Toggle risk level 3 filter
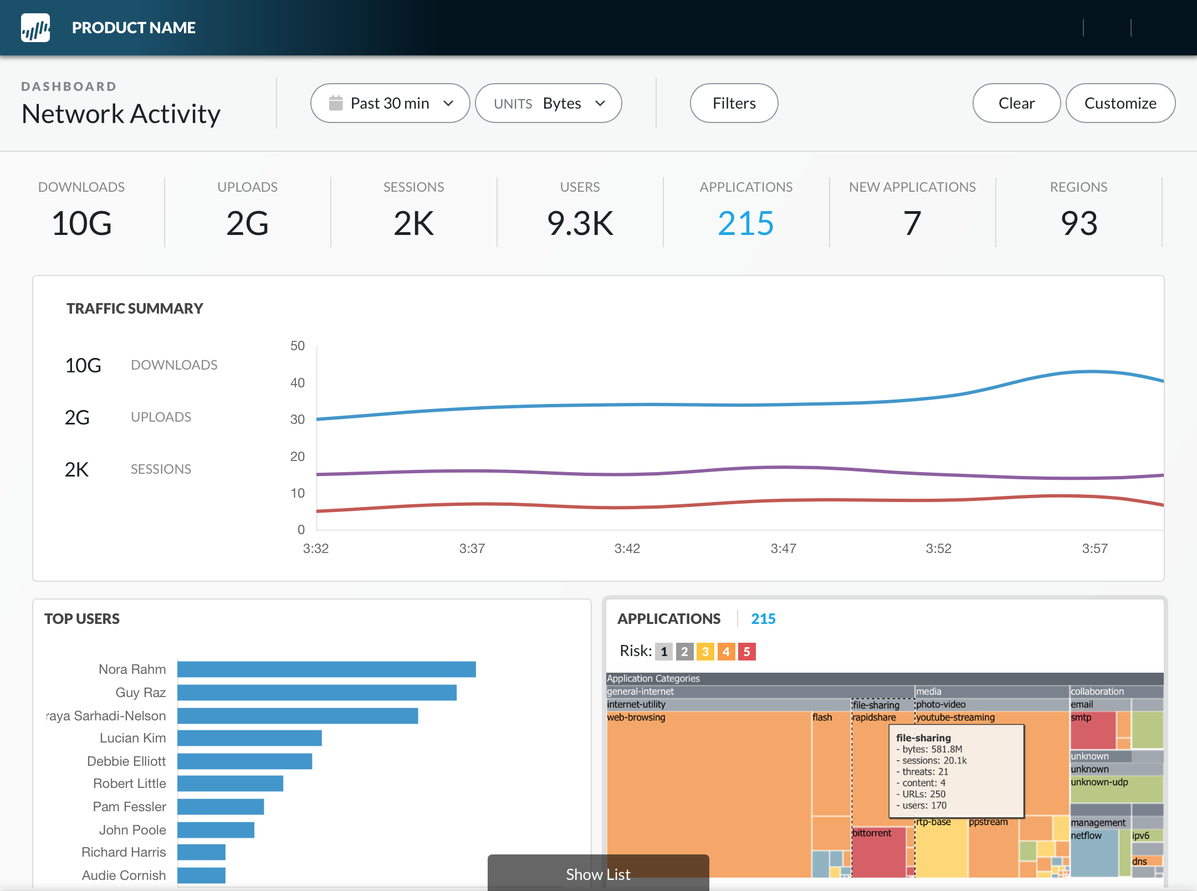This screenshot has width=1197, height=891. pos(705,652)
